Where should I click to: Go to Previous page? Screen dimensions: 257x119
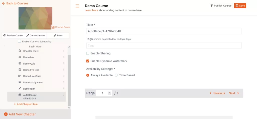[x=217, y=93]
